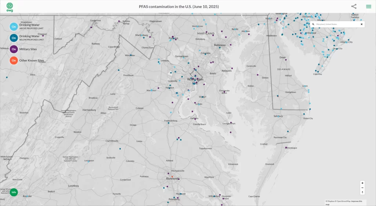
Task: Click the Military Sites legend label
Action: 28,49
